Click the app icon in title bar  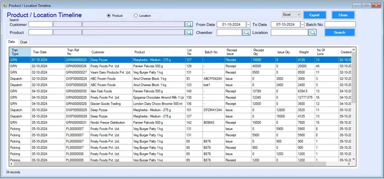(x=5, y=5)
